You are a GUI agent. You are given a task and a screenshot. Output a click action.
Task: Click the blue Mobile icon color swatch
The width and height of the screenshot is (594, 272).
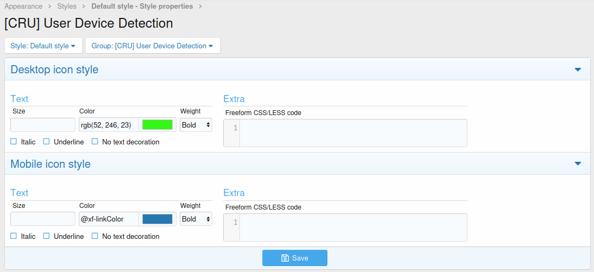(x=157, y=219)
